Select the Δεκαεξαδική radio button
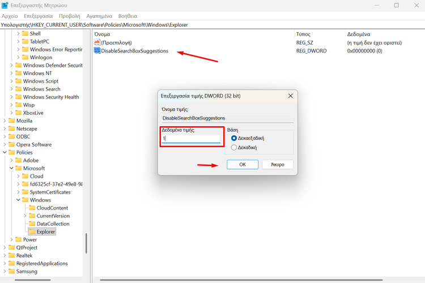 coord(234,138)
